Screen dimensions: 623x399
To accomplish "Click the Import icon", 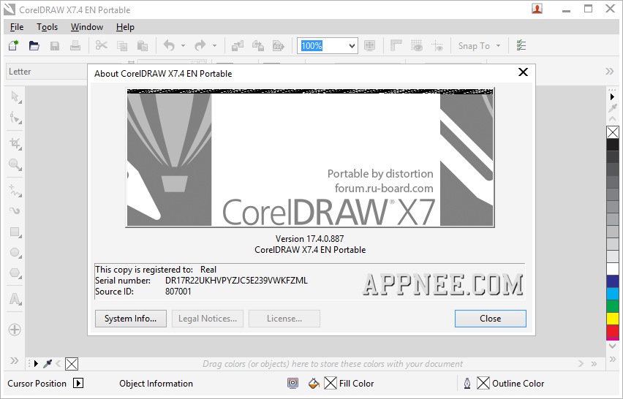I will pyautogui.click(x=238, y=46).
